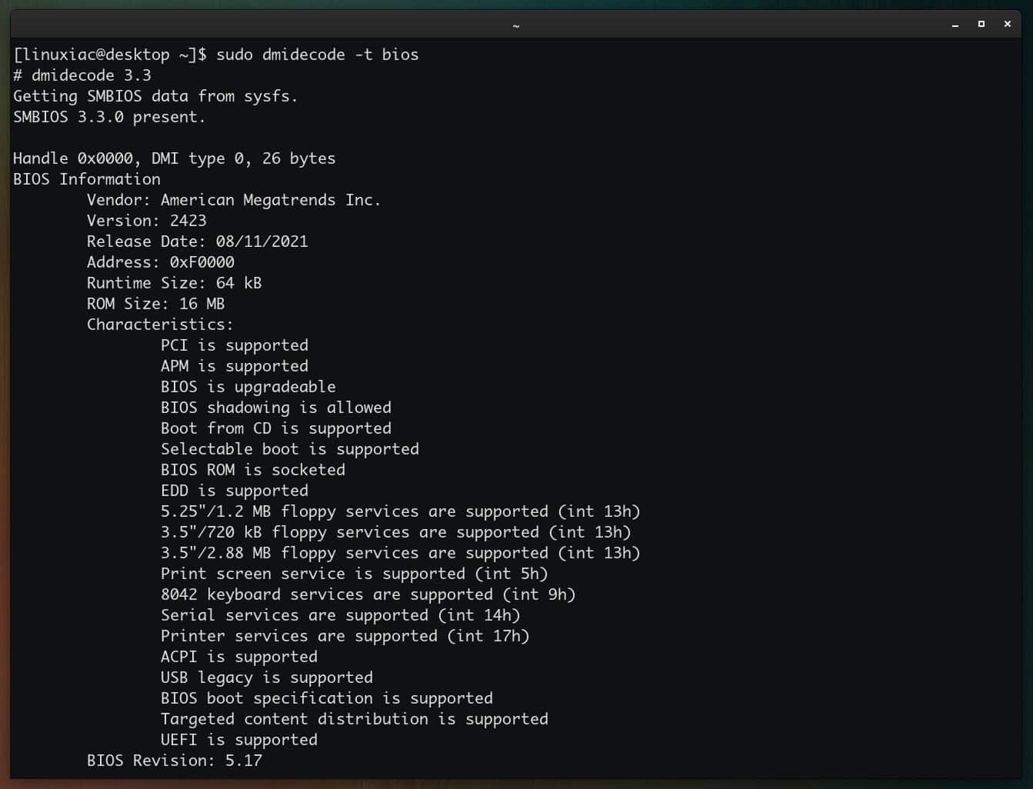Click the "SMBIOS 3.3.0 present." line
Screen dimensions: 1033x789
108,117
